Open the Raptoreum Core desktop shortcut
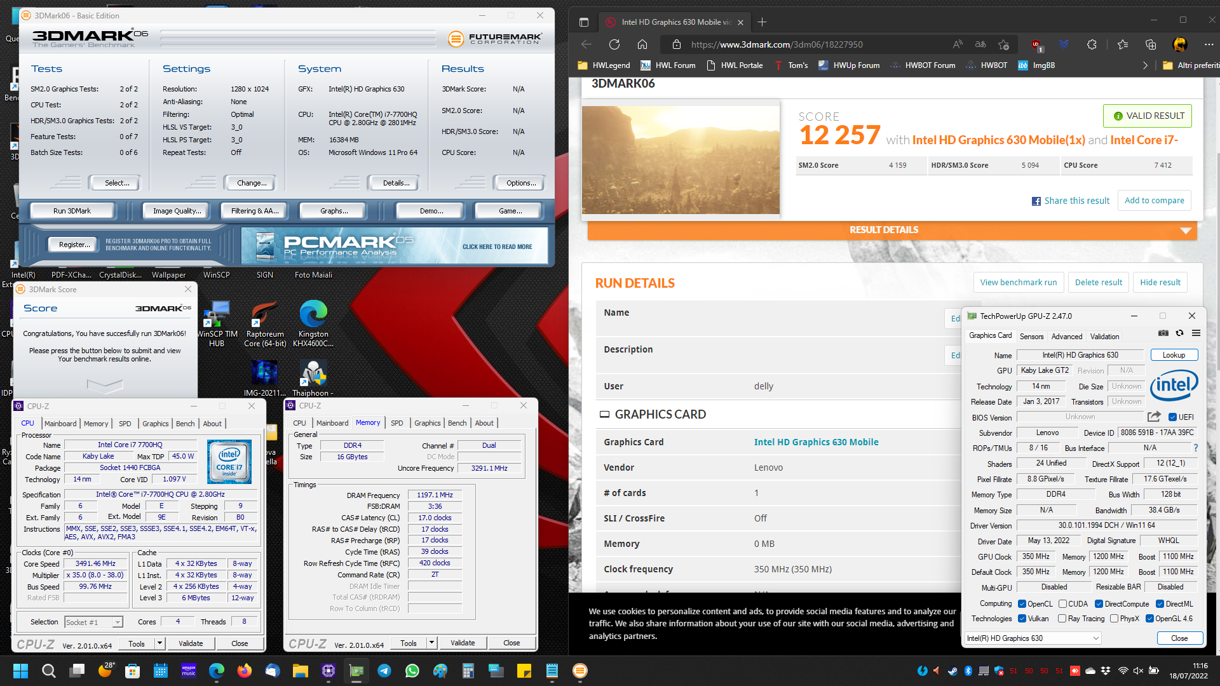 pyautogui.click(x=265, y=325)
